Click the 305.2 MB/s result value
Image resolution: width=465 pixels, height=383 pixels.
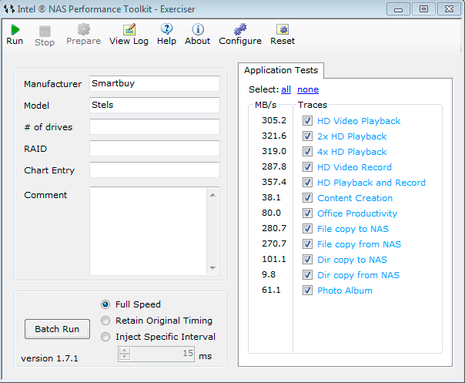point(274,120)
